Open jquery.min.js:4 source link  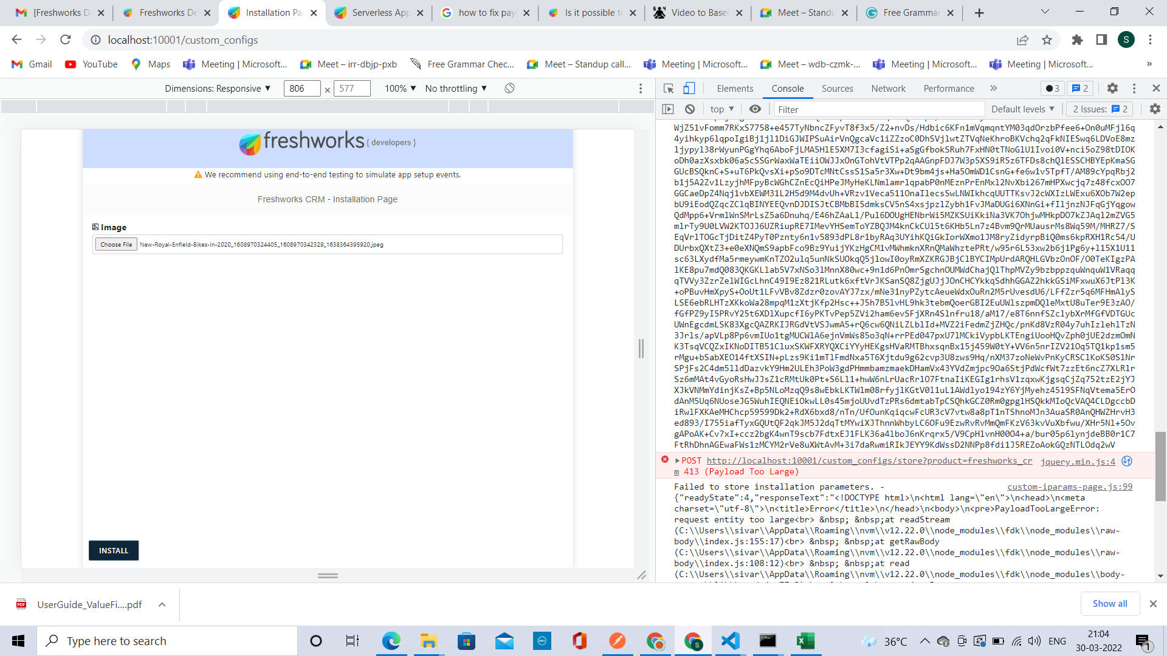tap(1078, 462)
